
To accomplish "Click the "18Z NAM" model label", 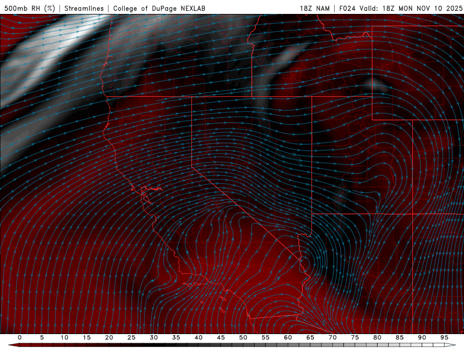I will 315,8.
